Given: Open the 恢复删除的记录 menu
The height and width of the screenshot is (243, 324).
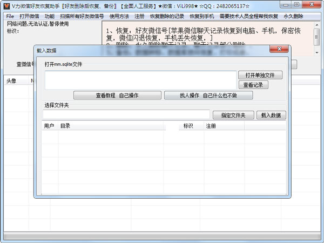Looking at the screenshot, I should coord(167,16).
